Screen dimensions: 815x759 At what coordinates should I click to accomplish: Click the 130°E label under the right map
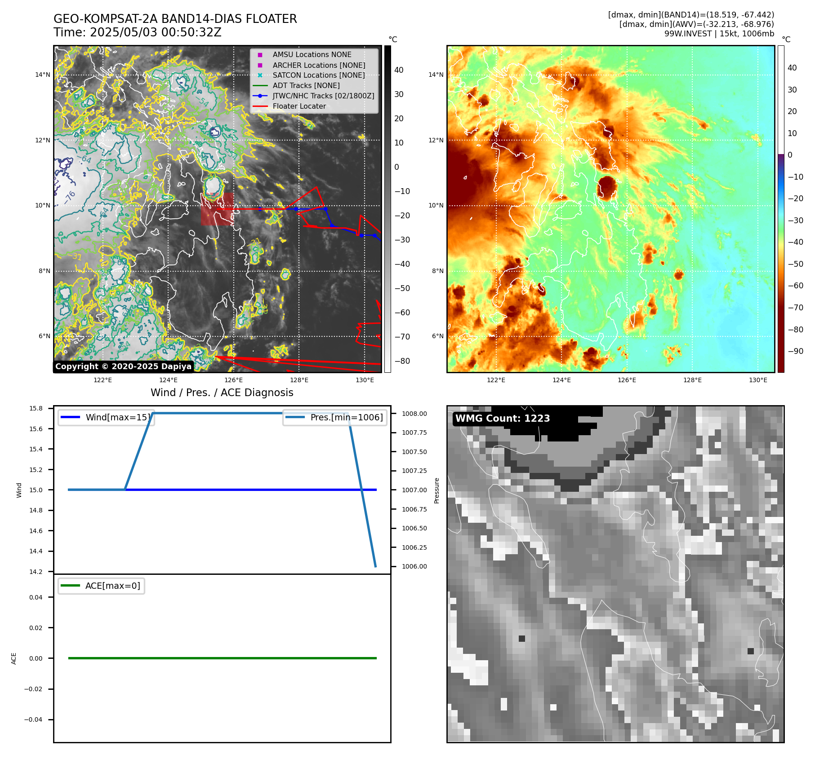[x=758, y=380]
